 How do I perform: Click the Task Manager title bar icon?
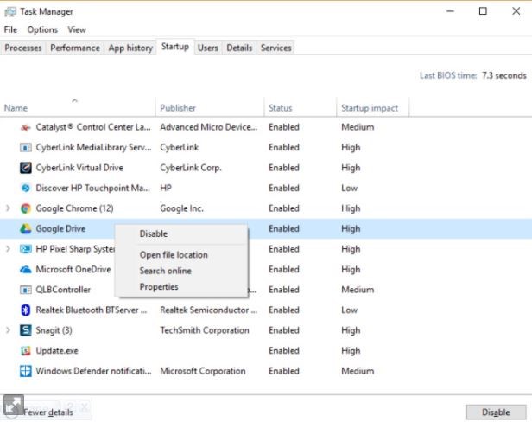point(10,11)
